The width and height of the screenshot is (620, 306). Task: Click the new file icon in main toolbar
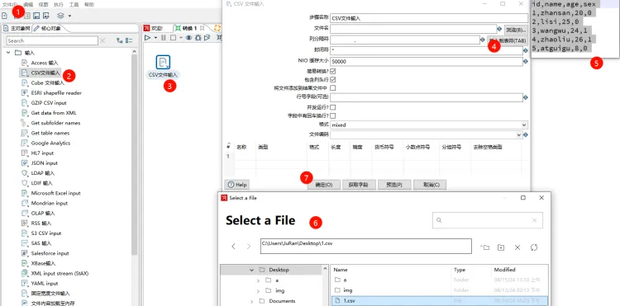tap(5, 16)
